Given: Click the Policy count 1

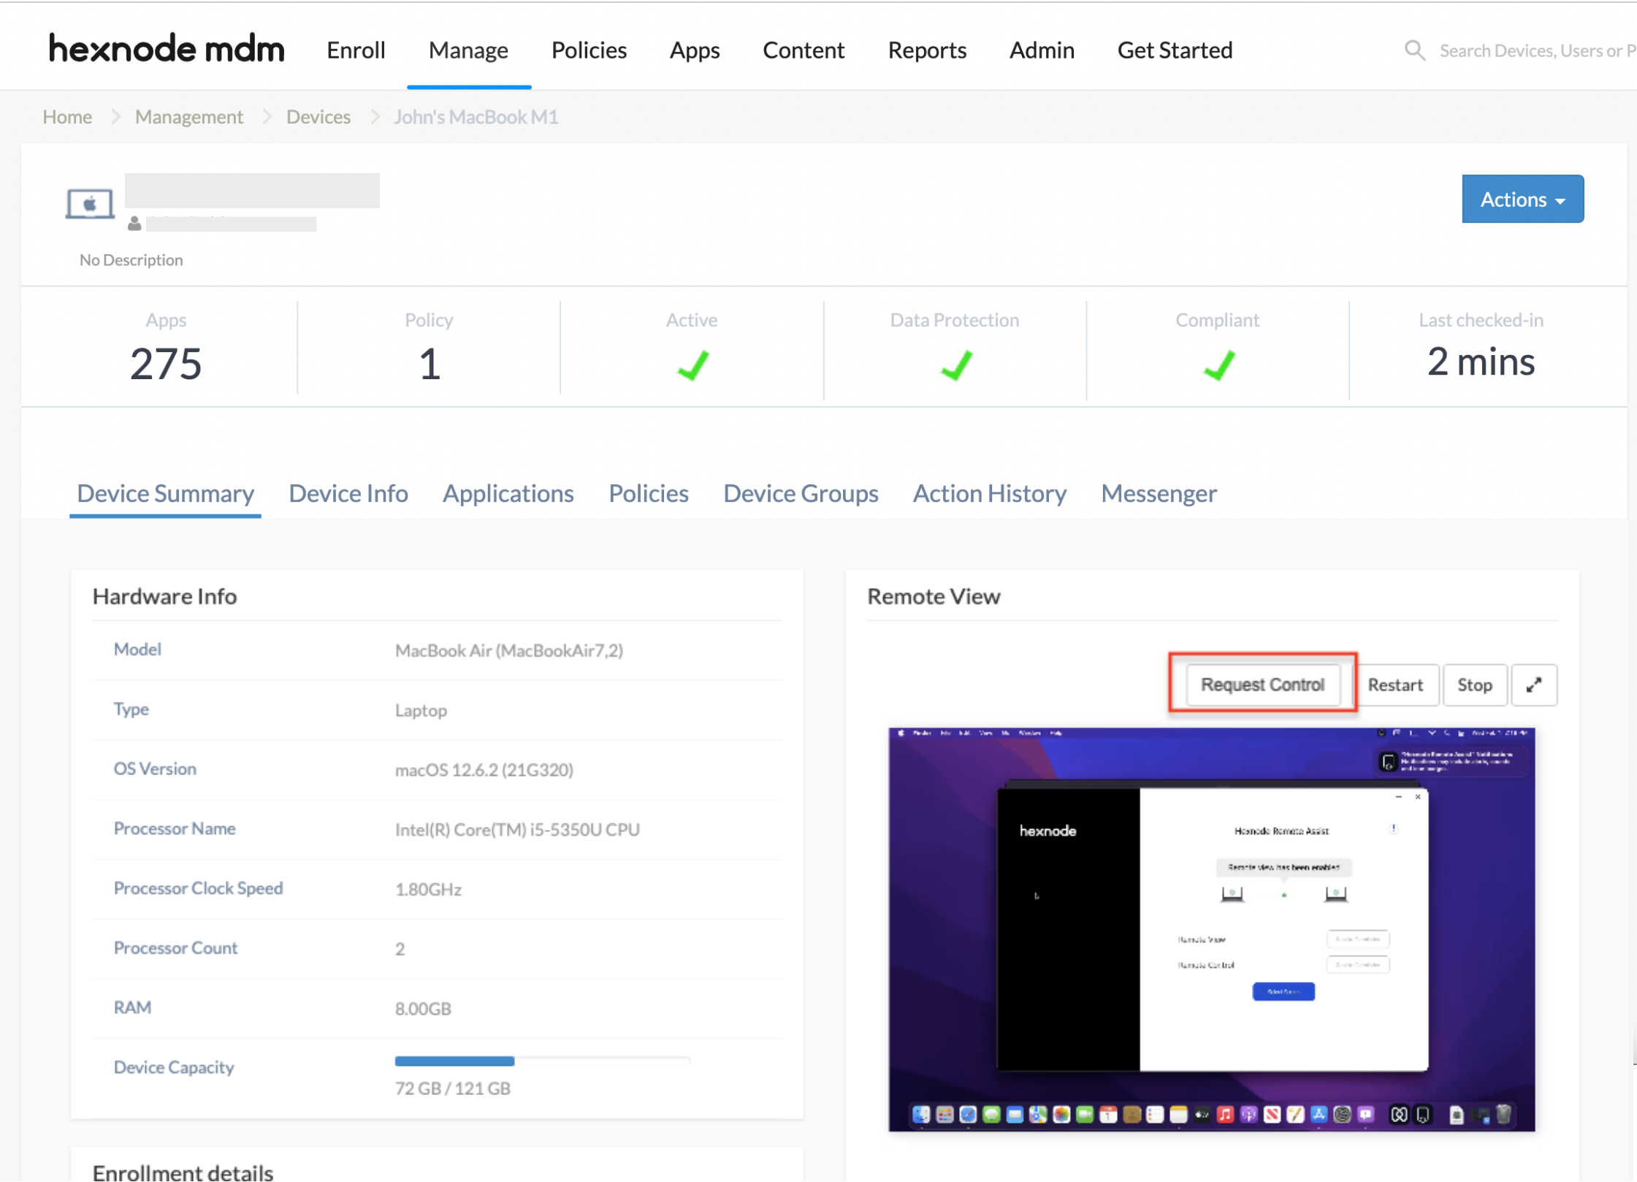Looking at the screenshot, I should (x=429, y=363).
